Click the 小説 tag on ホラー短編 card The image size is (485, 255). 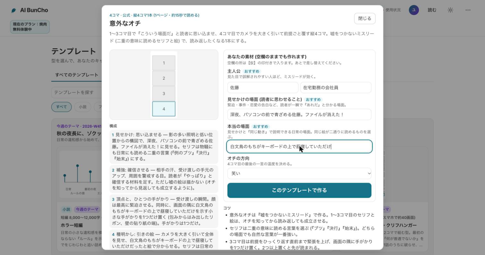tap(66, 210)
